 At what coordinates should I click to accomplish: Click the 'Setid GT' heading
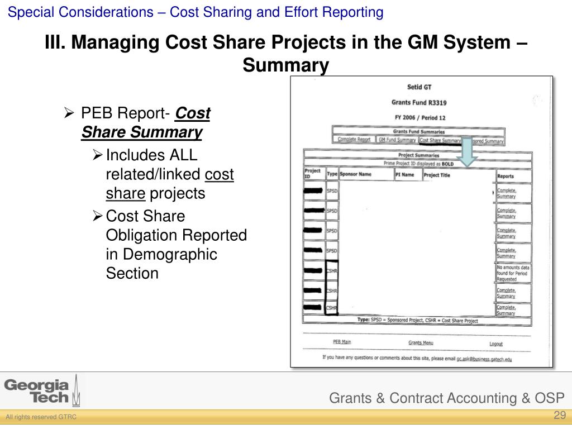pos(419,87)
